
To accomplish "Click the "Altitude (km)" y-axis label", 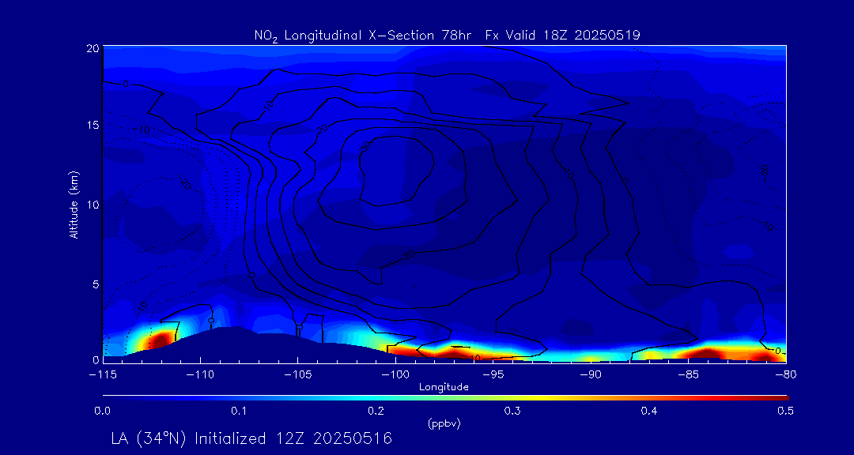I will click(74, 205).
